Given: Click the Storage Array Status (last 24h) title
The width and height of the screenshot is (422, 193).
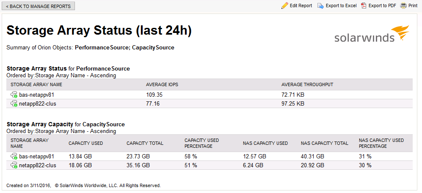Looking at the screenshot, I should (x=99, y=31).
